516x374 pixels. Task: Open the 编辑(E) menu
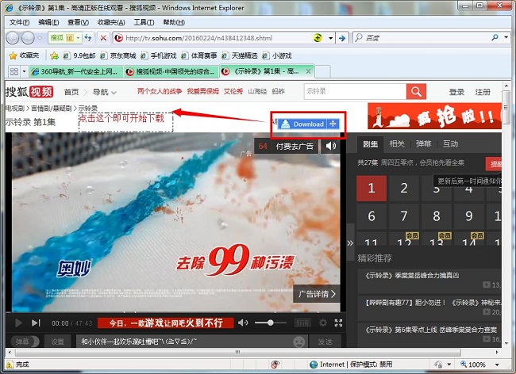coord(48,22)
